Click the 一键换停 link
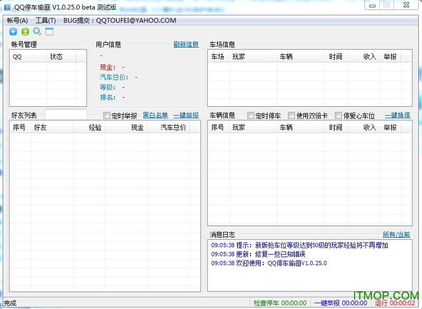This screenshot has height=309, width=422. tap(398, 115)
